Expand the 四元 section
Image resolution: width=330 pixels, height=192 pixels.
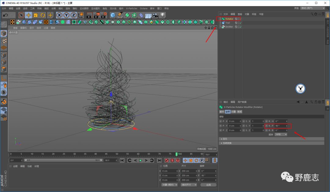[x=225, y=139]
